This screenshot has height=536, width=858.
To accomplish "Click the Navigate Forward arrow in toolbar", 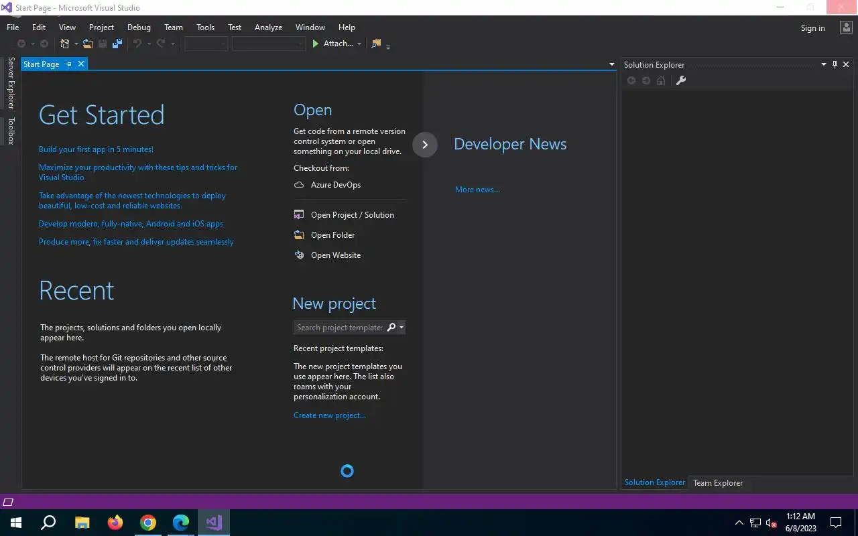I will click(x=44, y=44).
